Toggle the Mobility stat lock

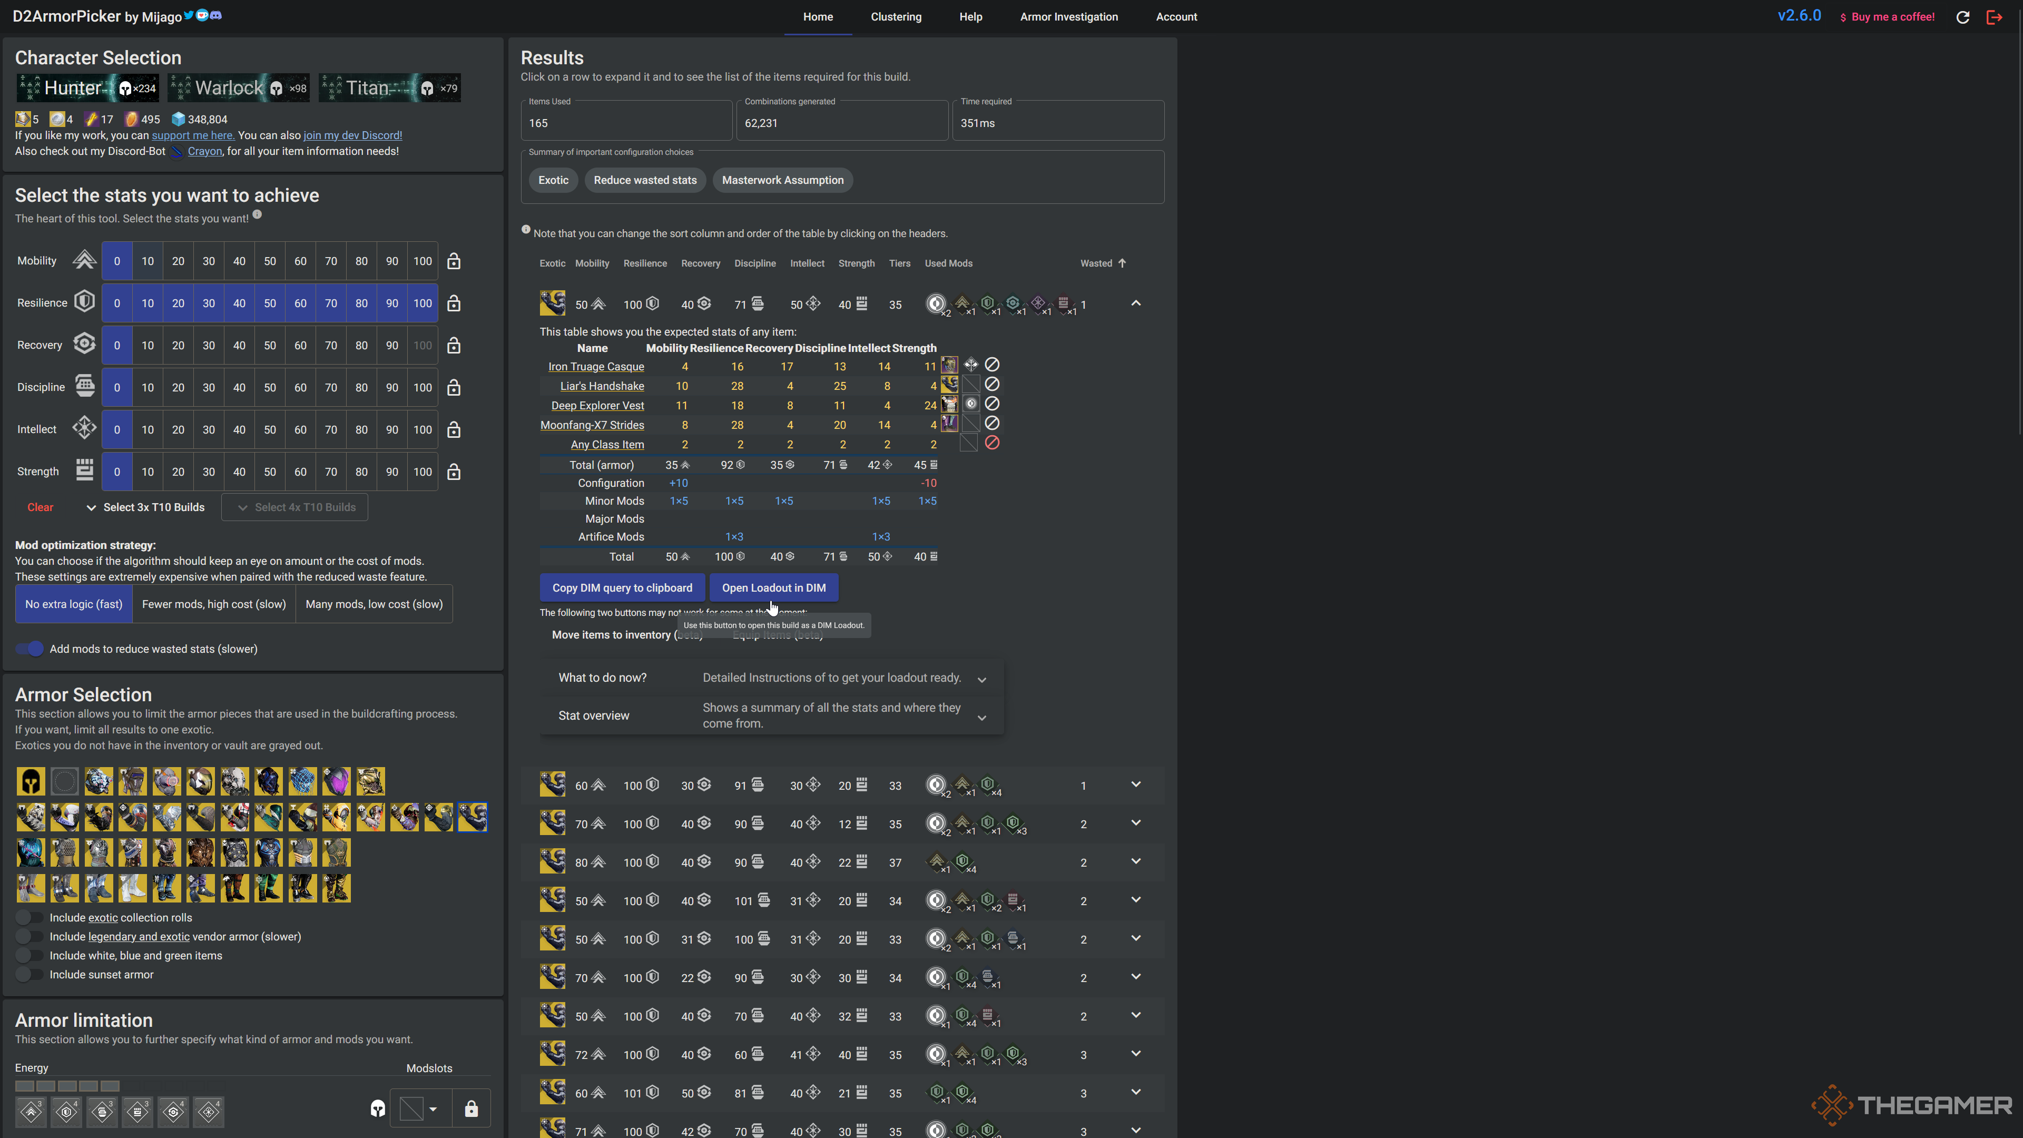[x=454, y=261]
